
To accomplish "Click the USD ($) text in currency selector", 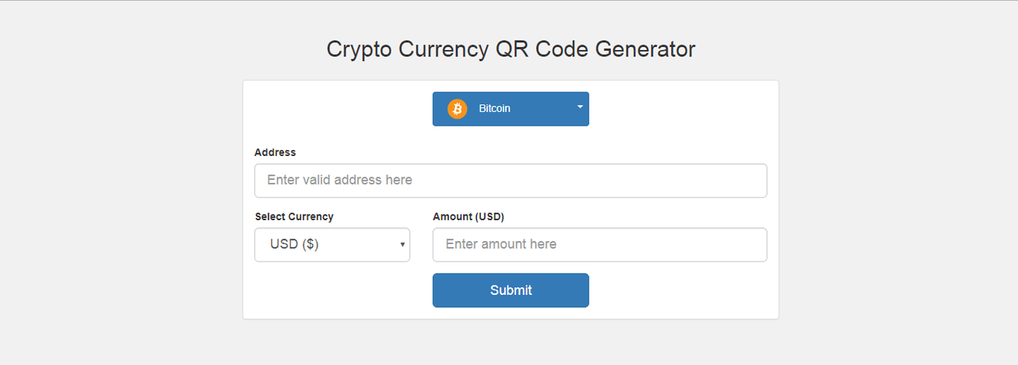I will pos(294,245).
